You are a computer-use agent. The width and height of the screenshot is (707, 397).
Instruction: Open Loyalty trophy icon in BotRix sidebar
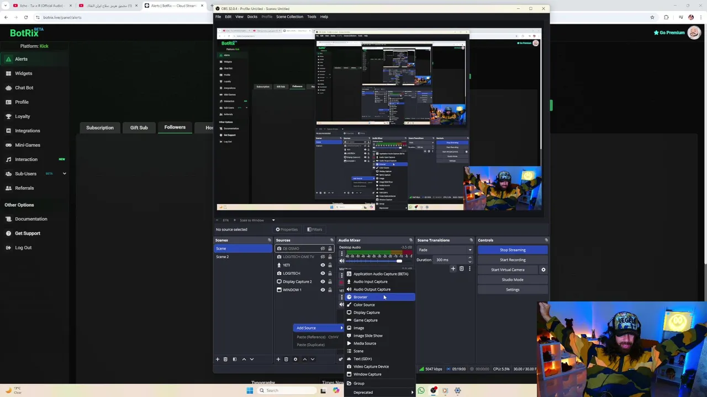tap(8, 116)
